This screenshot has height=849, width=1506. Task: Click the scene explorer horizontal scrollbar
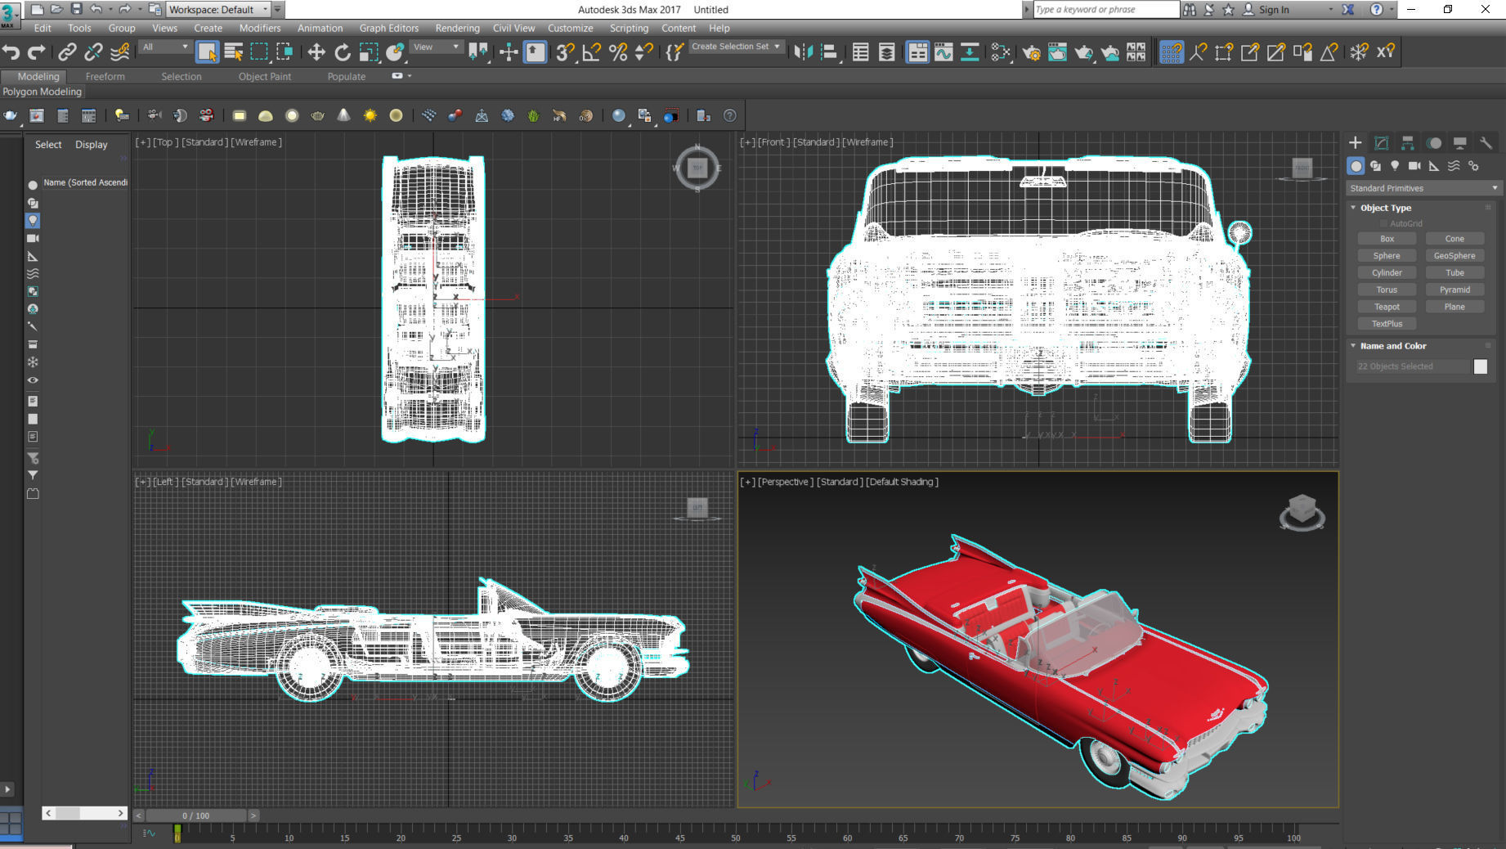click(85, 813)
